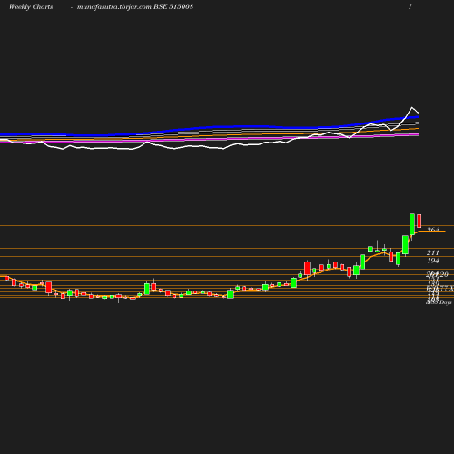Click the '194' price level label
Image resolution: width=454 pixels, height=454 pixels.
(x=433, y=261)
